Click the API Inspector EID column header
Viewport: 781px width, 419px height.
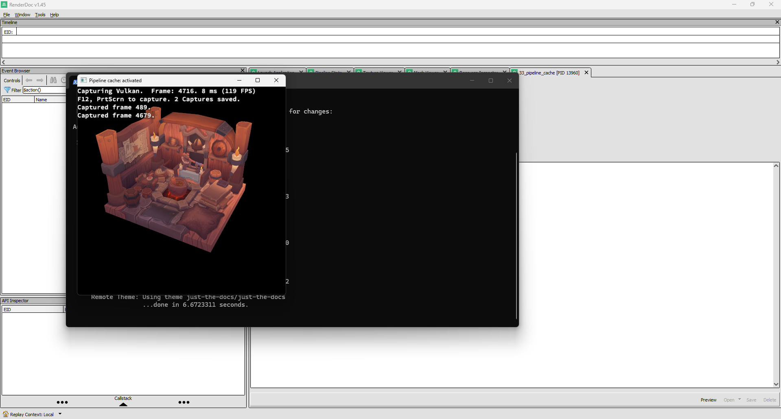click(x=33, y=310)
